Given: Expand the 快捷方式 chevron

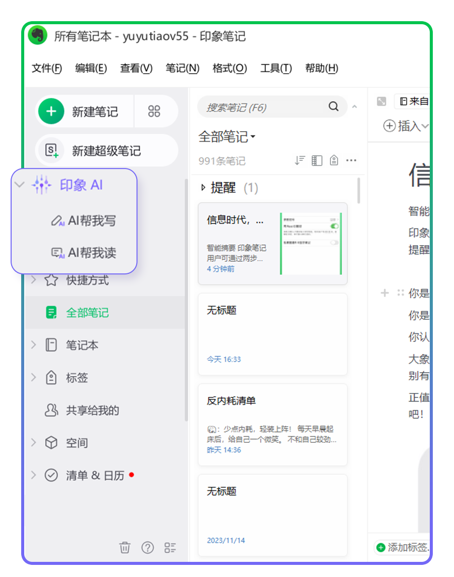Looking at the screenshot, I should coord(33,279).
